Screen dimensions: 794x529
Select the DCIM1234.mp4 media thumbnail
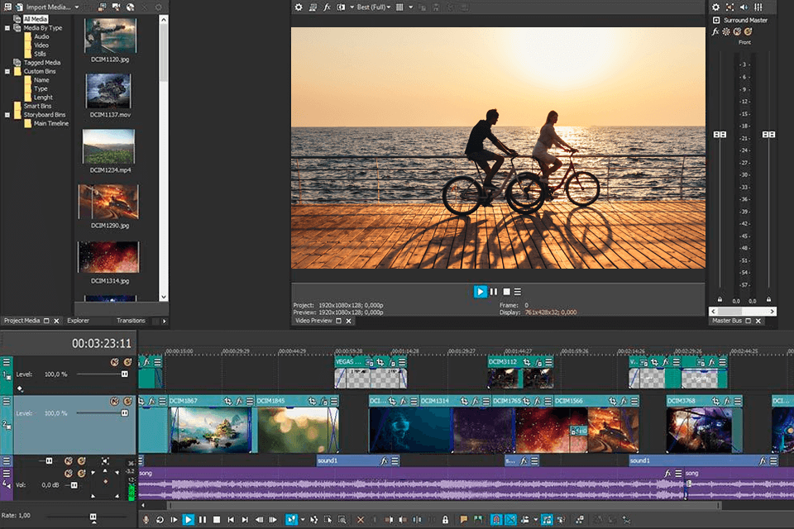[108, 146]
